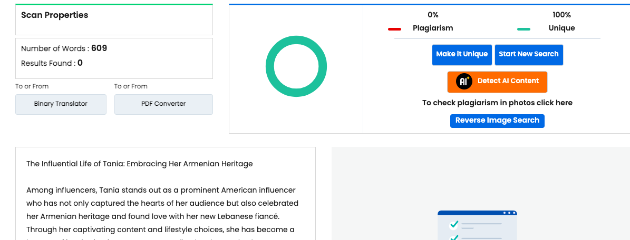Click the 0% plagiarism percentage

coord(433,15)
